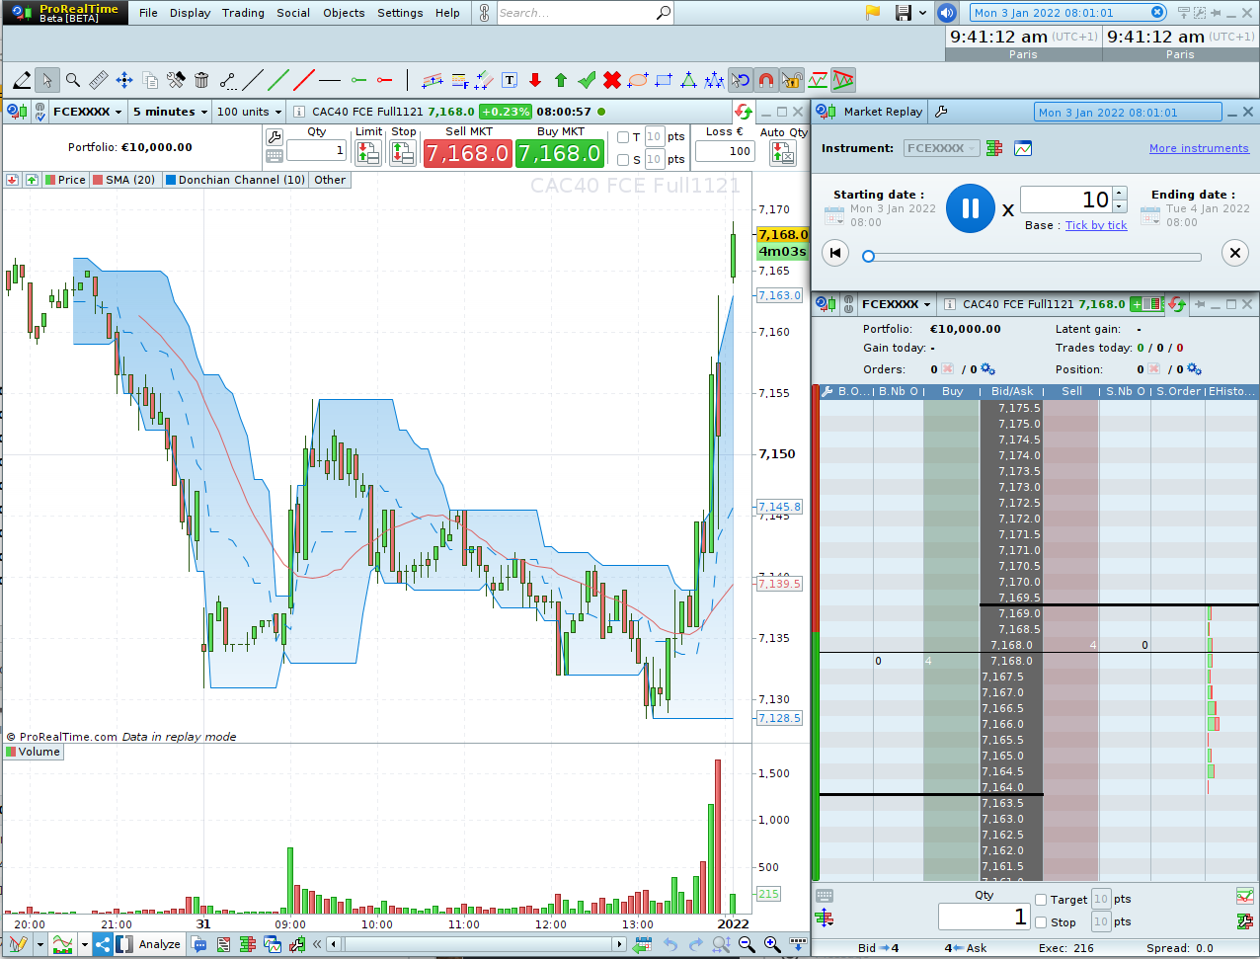Open the Social menu
The height and width of the screenshot is (959, 1260).
[x=293, y=13]
